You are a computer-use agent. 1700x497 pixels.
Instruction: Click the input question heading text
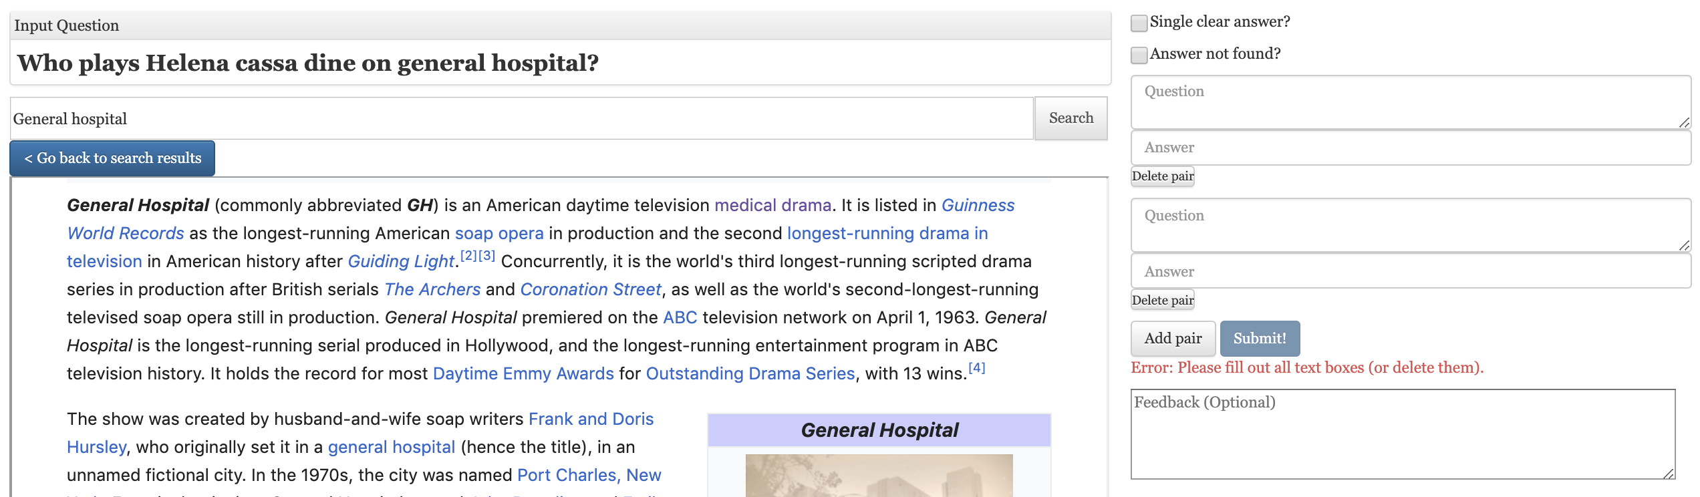(x=308, y=63)
